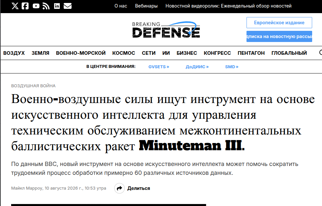This screenshot has height=206, width=322.
Task: Click the newsletter subscription button
Action: pos(279,36)
